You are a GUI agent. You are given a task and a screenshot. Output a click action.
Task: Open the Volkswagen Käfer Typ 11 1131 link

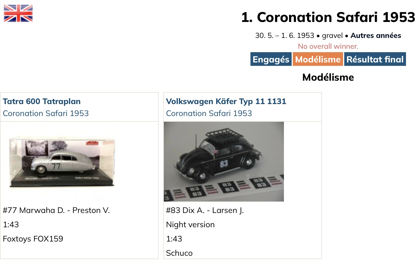pyautogui.click(x=226, y=101)
